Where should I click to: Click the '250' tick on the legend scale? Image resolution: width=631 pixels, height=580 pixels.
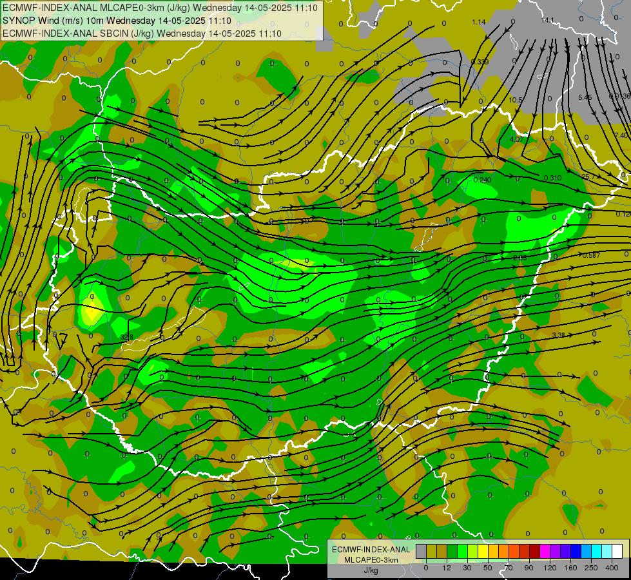tap(591, 568)
